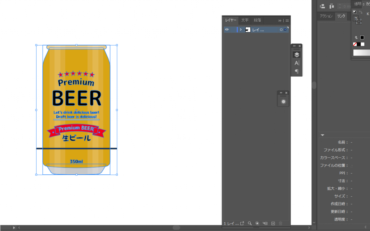Open the Character panel icon in the dock
Screen dimensions: 370x231
pos(297,63)
